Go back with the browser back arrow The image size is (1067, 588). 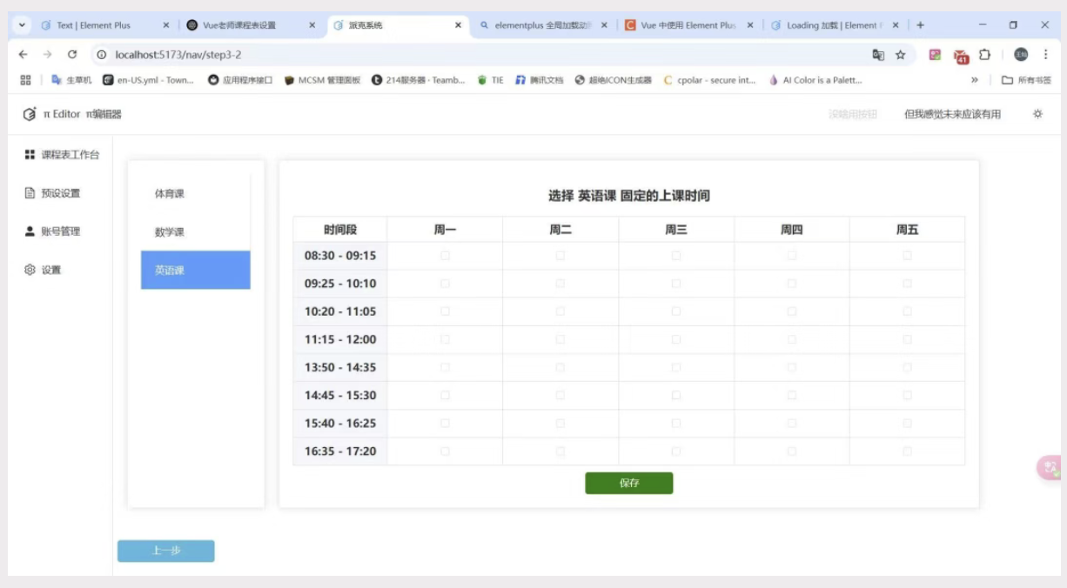click(23, 54)
